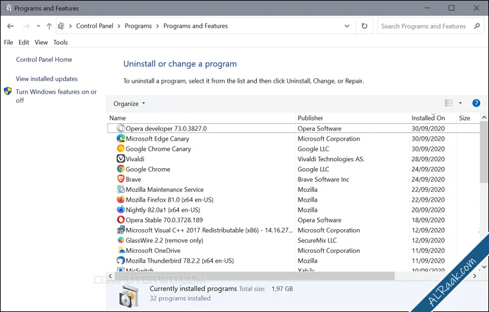This screenshot has width=489, height=312.
Task: Expand the chevron before Control Panel breadcrumb
Action: pos(70,26)
